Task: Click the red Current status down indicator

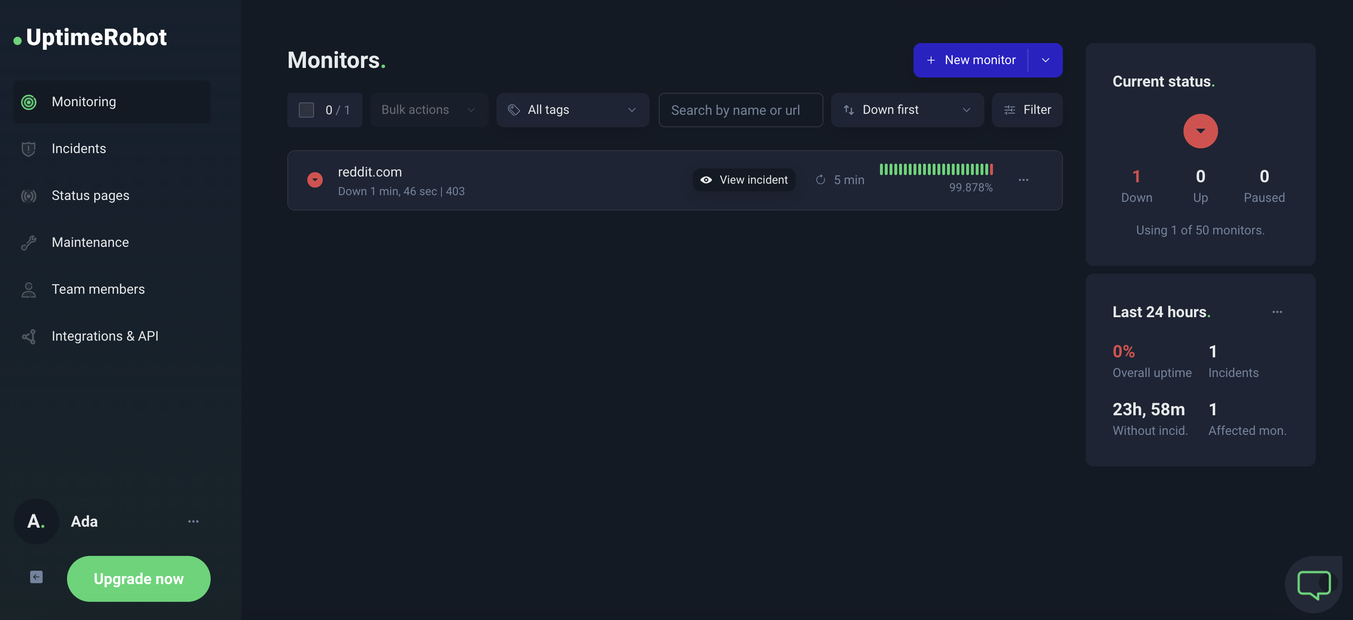Action: coord(1200,131)
